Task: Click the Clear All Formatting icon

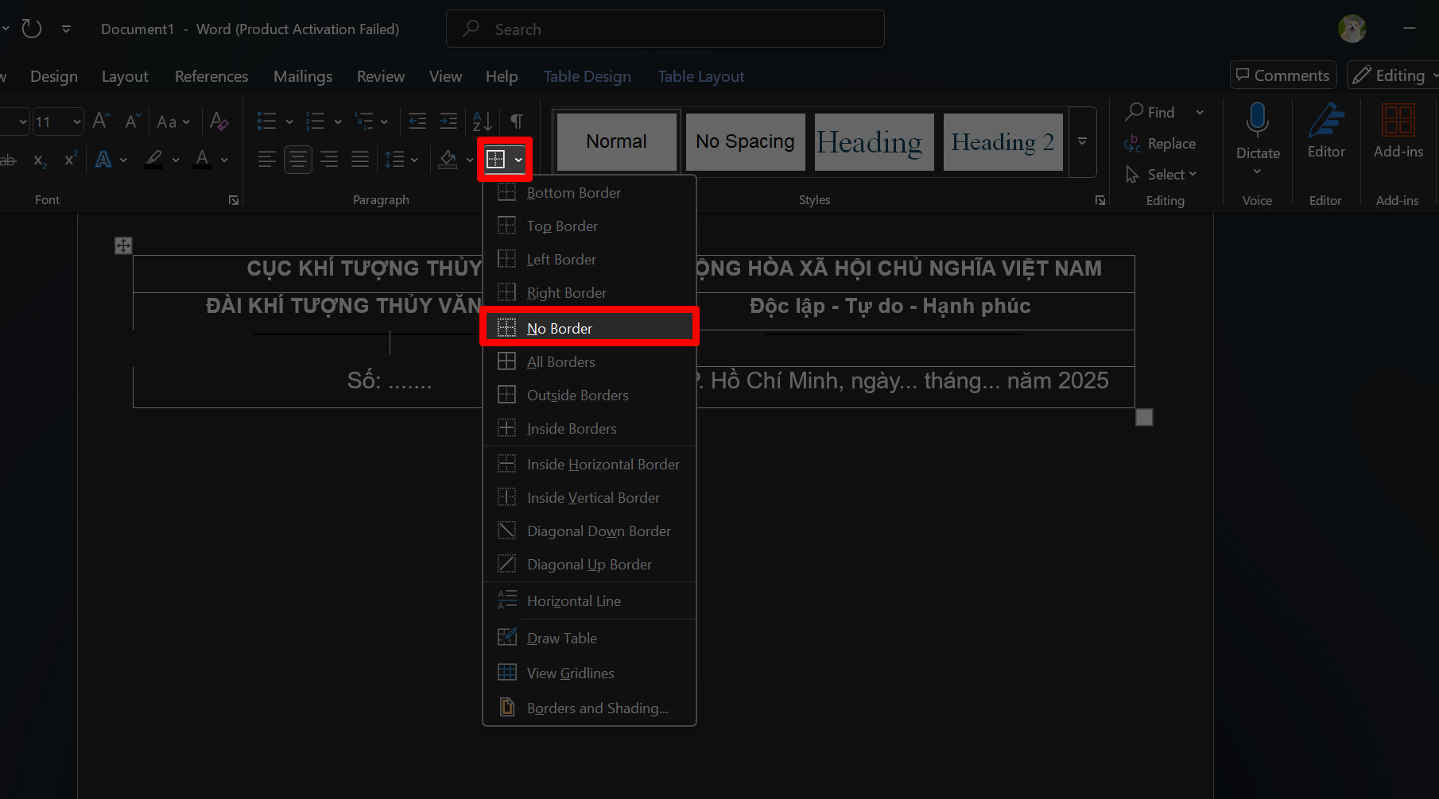Action: (x=219, y=121)
